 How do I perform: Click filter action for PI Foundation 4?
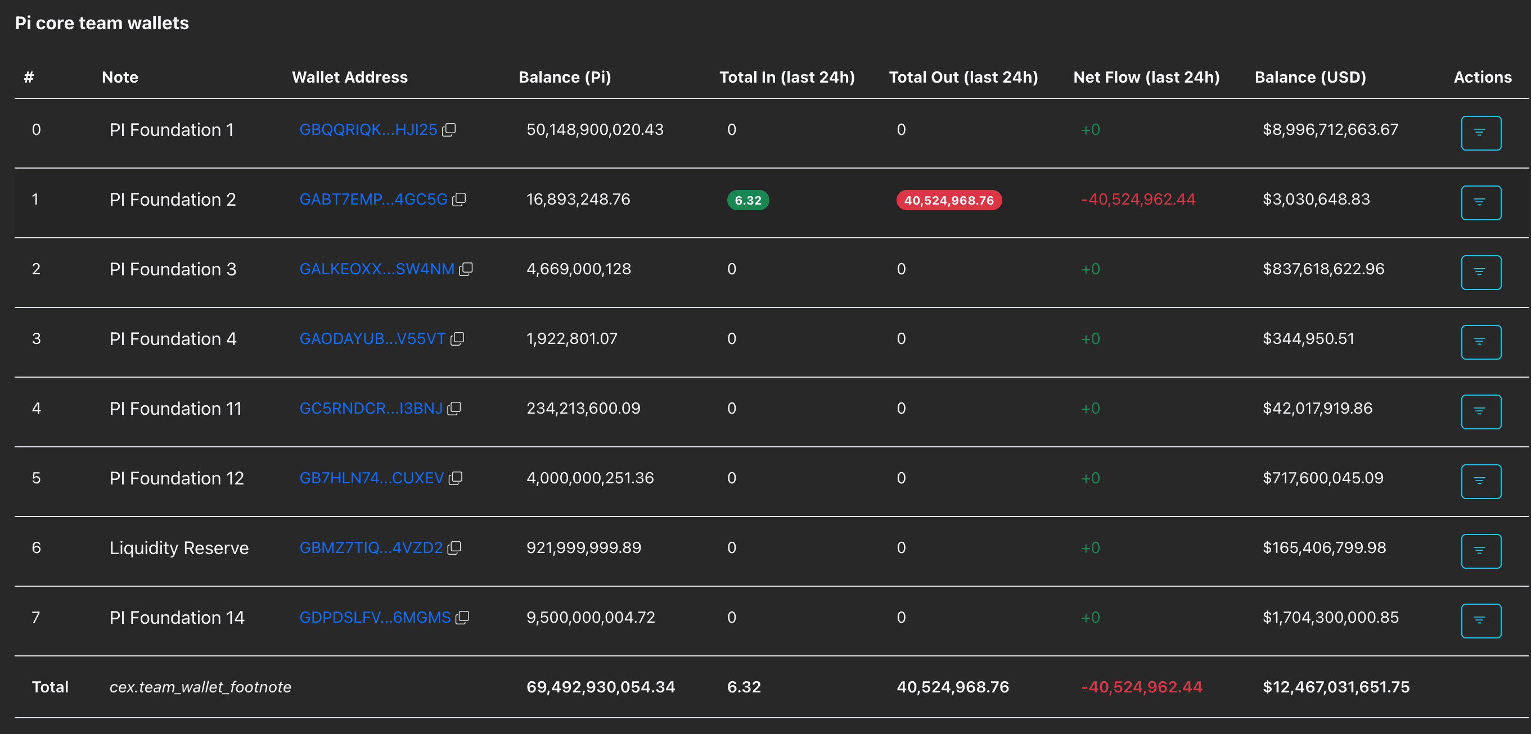point(1480,342)
